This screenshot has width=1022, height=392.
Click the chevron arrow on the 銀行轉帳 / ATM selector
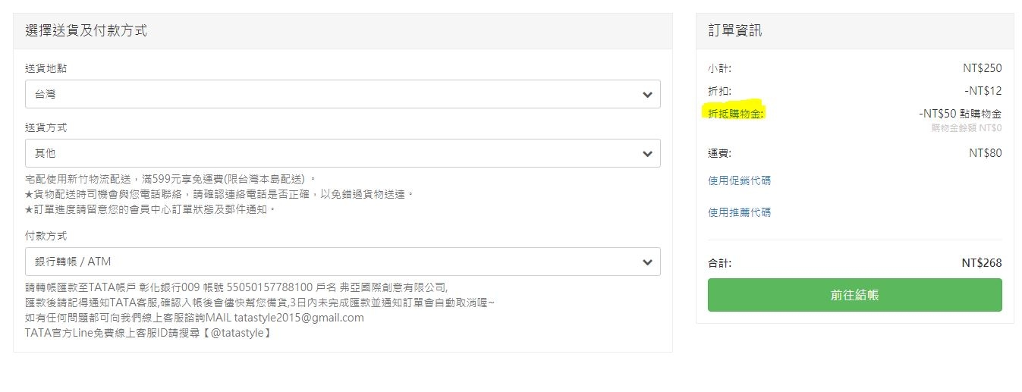pyautogui.click(x=647, y=262)
